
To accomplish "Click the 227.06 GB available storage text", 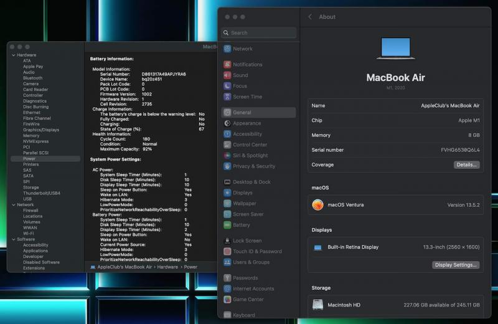I will (x=442, y=305).
